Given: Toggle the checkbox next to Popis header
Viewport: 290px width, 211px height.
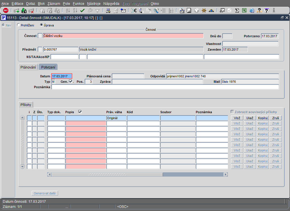Looking at the screenshot, I should point(80,112).
